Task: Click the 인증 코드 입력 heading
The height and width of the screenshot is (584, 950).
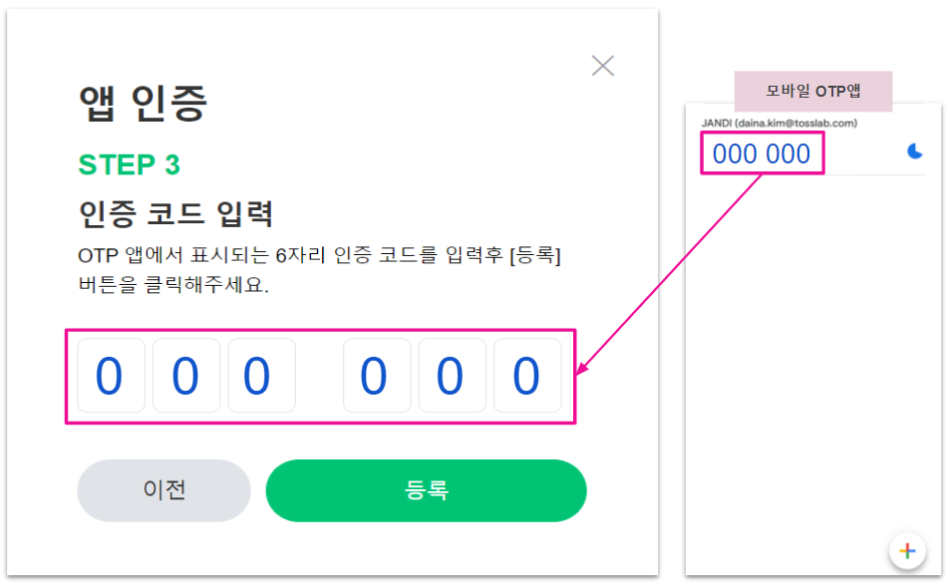Action: point(175,213)
